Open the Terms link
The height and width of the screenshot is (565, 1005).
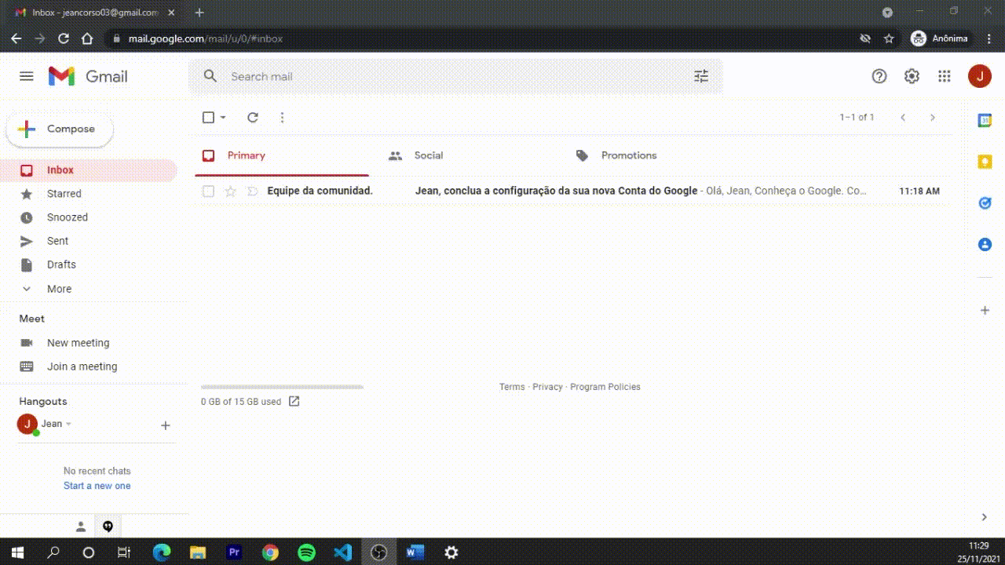click(512, 387)
